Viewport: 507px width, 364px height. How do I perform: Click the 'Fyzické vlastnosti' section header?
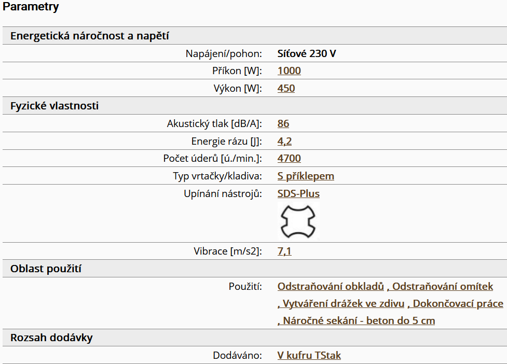tap(54, 106)
